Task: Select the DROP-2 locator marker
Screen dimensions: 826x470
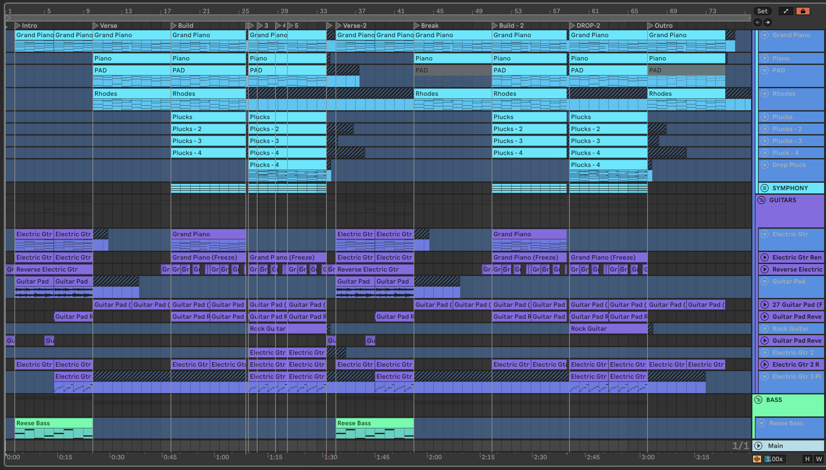Action: pyautogui.click(x=572, y=25)
